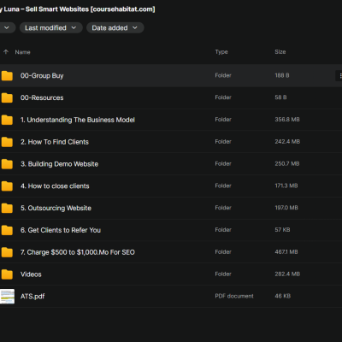
Task: Open the Last modified filter dropdown
Action: pyautogui.click(x=51, y=27)
